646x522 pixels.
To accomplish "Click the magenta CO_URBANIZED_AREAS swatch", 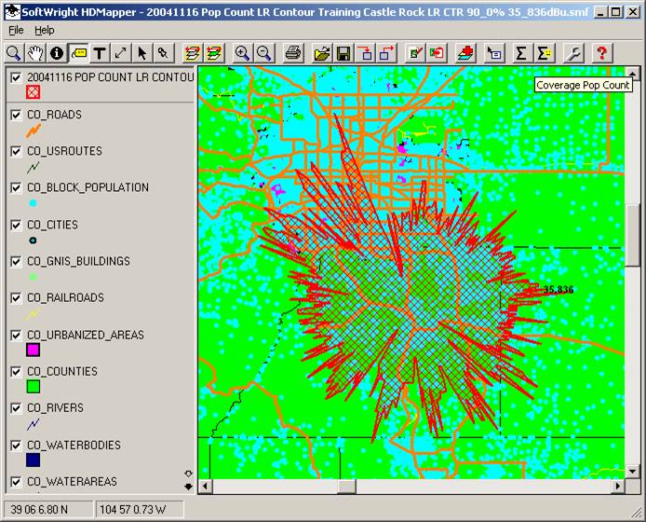I will coord(33,350).
